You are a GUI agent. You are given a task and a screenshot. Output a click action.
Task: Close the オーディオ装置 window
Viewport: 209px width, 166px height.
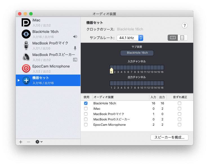20,14
